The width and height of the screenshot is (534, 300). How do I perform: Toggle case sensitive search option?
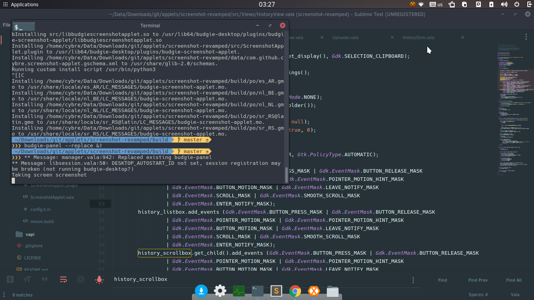[27, 279]
